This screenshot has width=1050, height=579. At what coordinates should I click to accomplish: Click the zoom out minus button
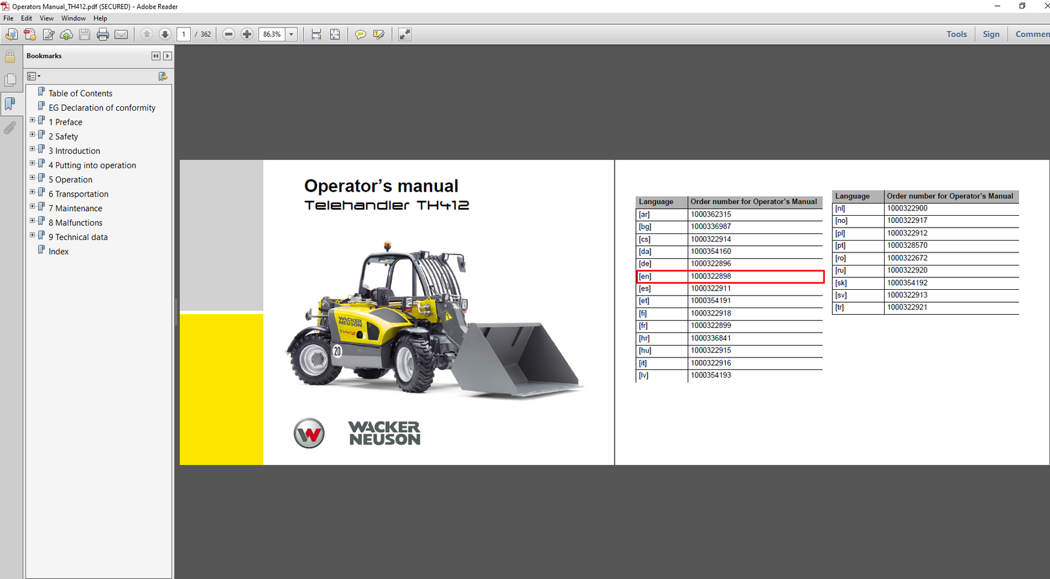pyautogui.click(x=228, y=35)
